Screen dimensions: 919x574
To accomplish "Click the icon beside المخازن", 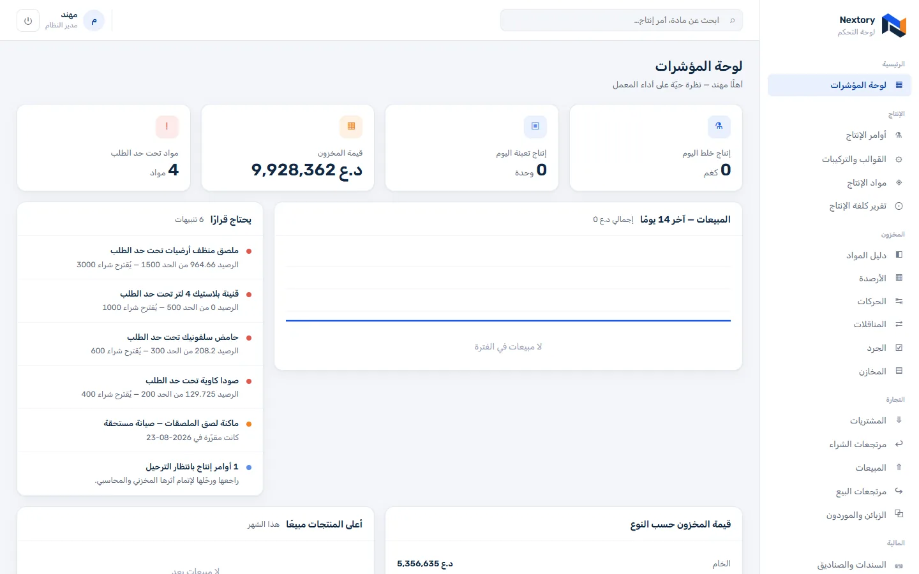I will point(899,371).
